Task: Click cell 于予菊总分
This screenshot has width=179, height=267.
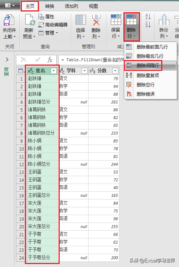Action: (43, 258)
